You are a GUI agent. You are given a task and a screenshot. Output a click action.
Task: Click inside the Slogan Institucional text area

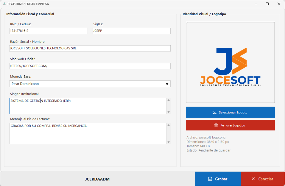(88, 106)
